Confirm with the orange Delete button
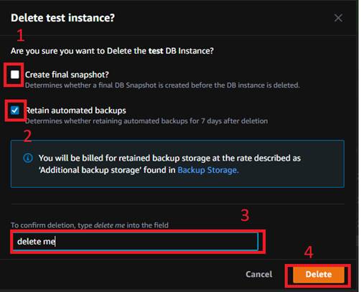 coord(319,274)
